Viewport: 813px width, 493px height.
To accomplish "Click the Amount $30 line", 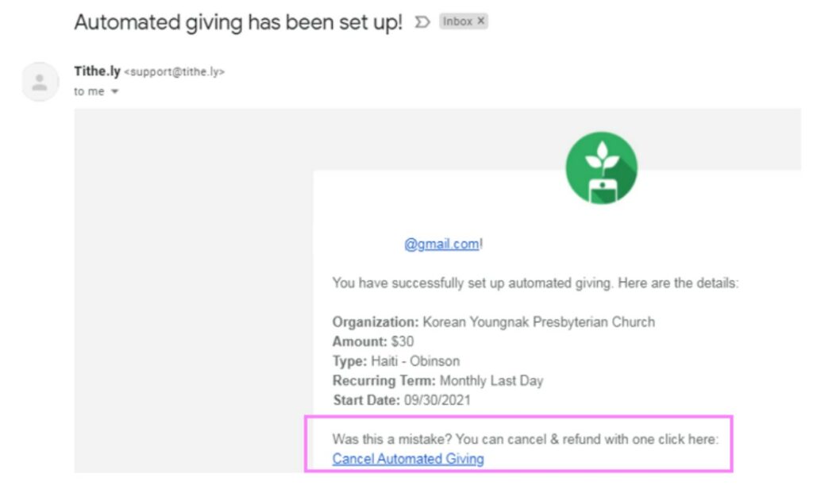I will [x=373, y=341].
